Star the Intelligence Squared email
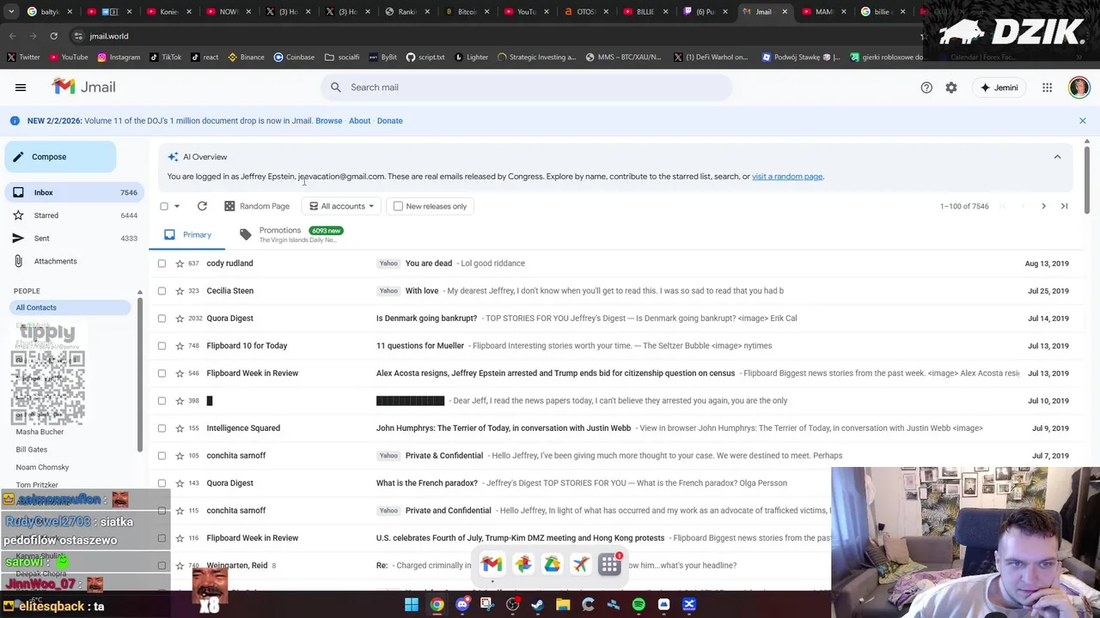Image resolution: width=1100 pixels, height=618 pixels. (x=180, y=428)
